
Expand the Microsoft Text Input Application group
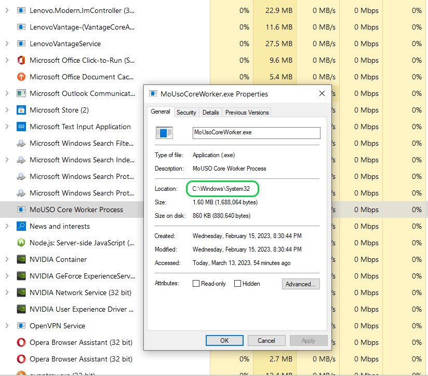[x=7, y=127]
